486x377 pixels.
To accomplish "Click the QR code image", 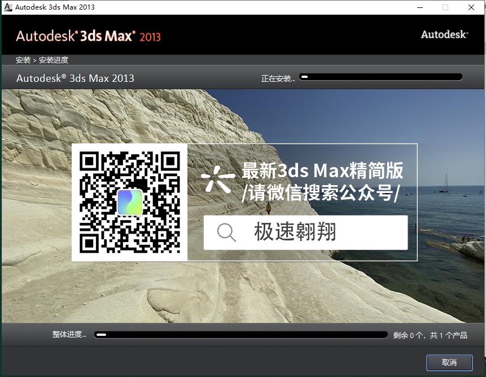I will (130, 202).
